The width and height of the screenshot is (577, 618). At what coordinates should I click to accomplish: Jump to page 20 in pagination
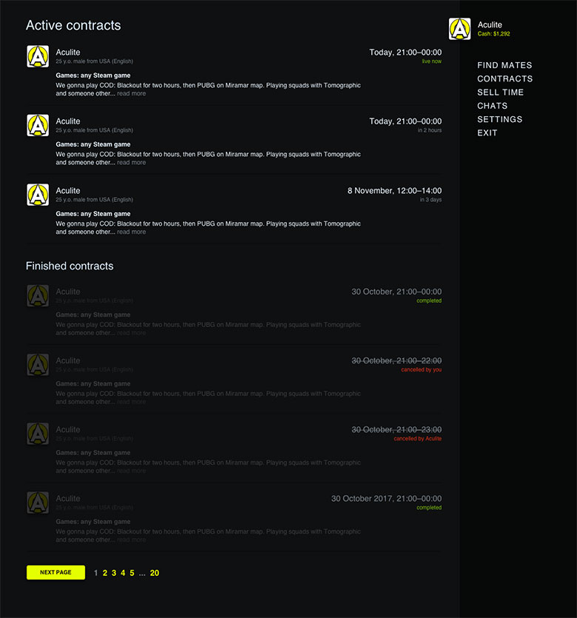click(155, 573)
